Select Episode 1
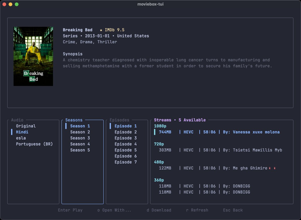The width and height of the screenshot is (301, 220). [x=126, y=126]
